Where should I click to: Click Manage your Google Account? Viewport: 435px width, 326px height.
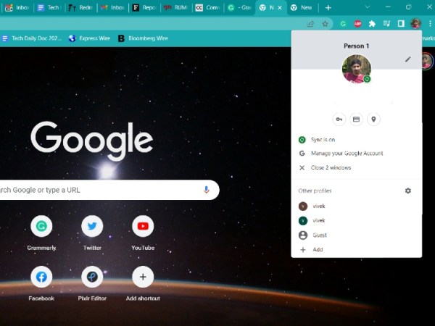tap(357, 154)
